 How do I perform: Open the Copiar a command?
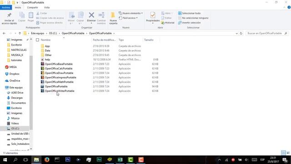click(x=80, y=18)
